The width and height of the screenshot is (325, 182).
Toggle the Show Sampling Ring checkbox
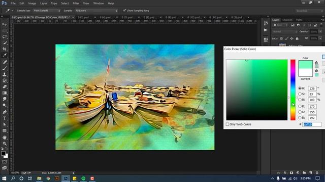click(x=124, y=10)
